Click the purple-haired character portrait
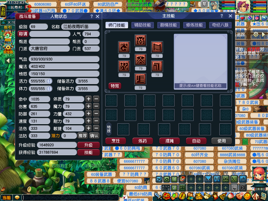Viewport: 268px width, 201px height. tap(243, 6)
